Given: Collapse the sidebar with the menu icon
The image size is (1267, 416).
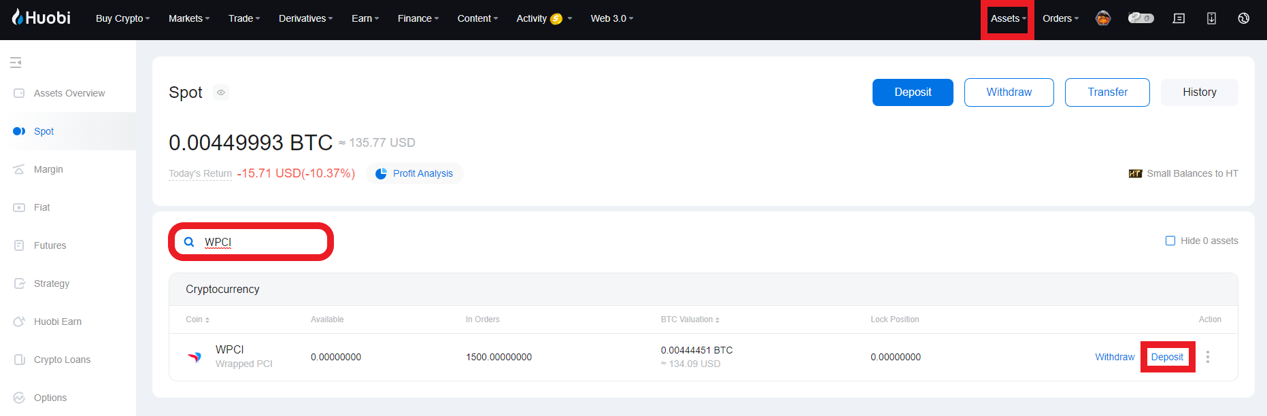Looking at the screenshot, I should pos(16,63).
